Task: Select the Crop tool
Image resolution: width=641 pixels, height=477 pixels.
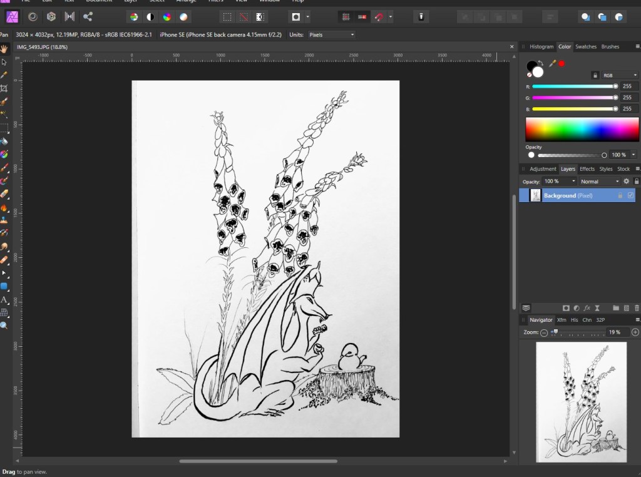Action: pos(4,88)
